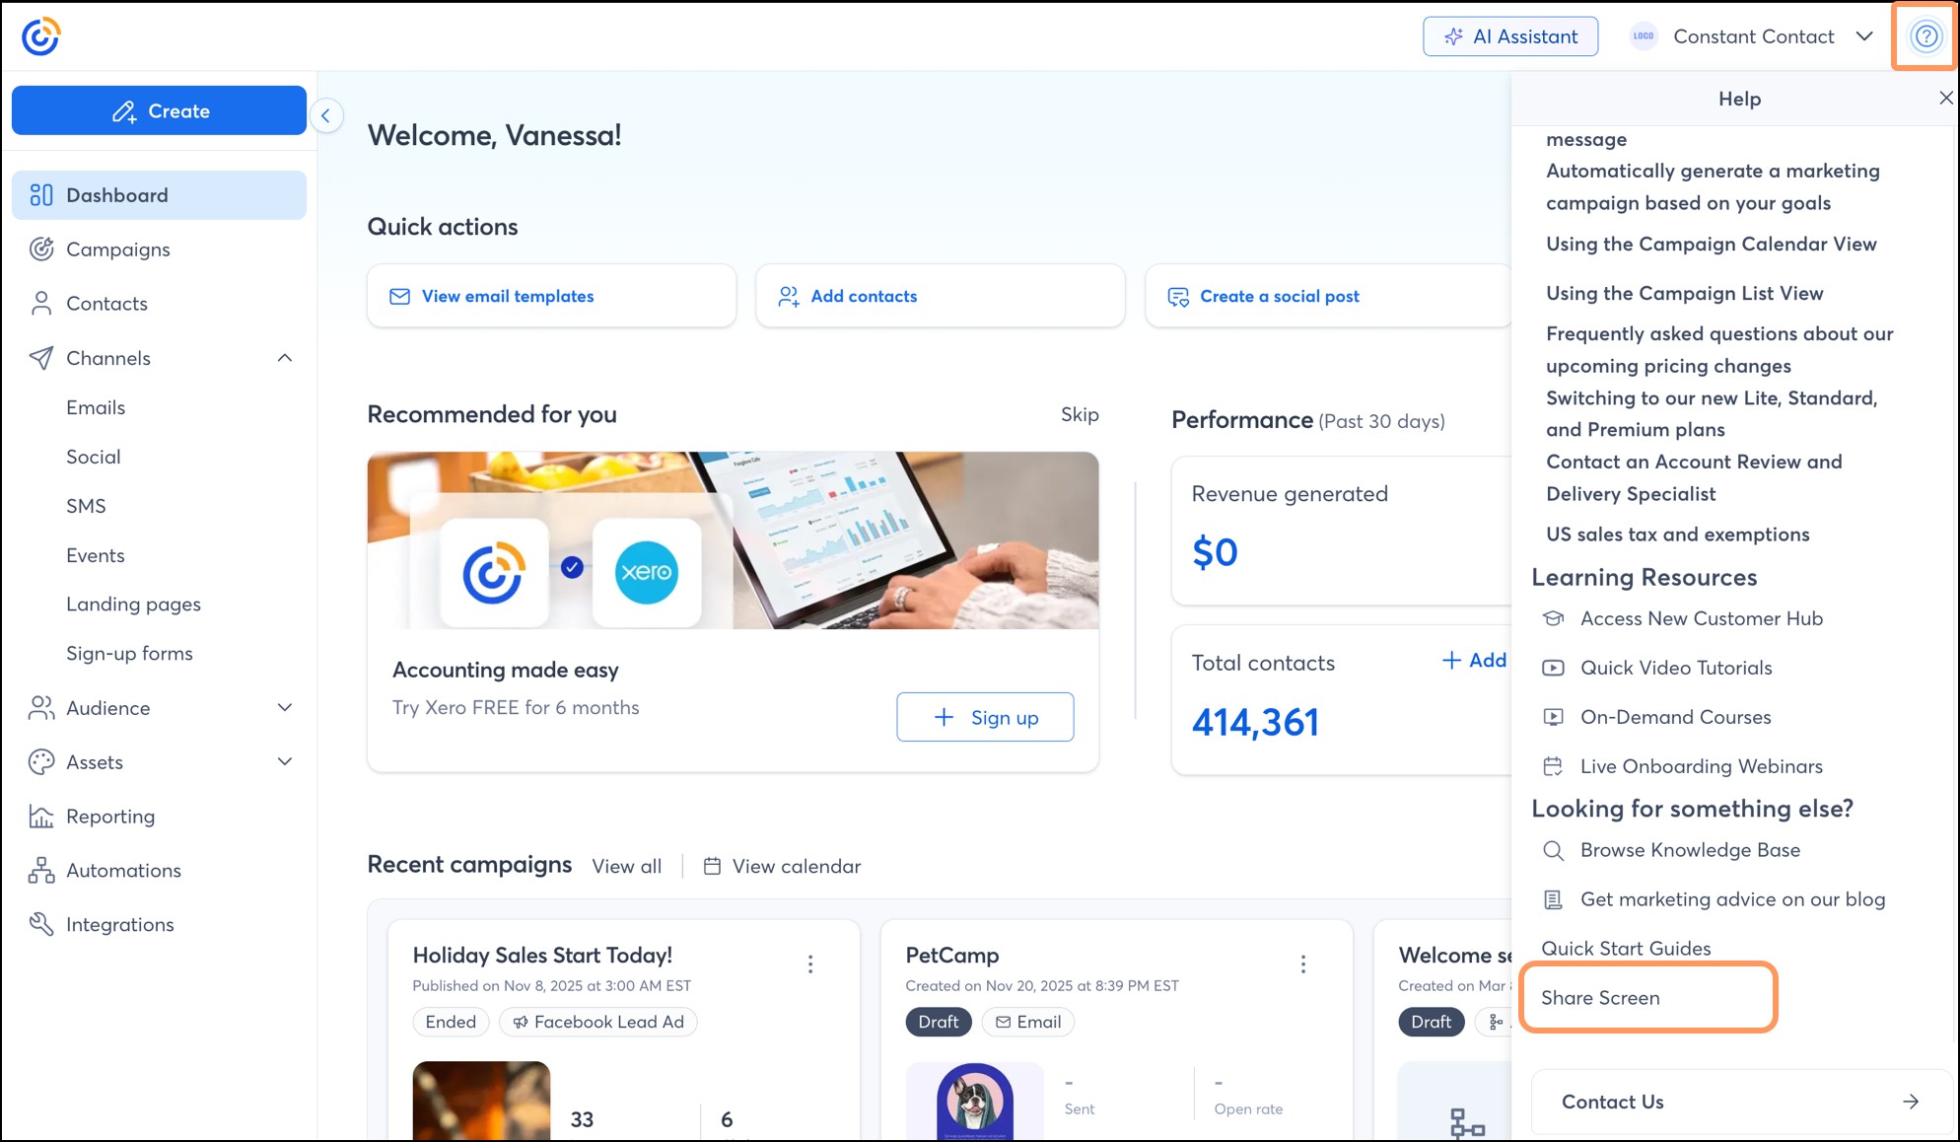
Task: Open View calendar link
Action: point(782,866)
